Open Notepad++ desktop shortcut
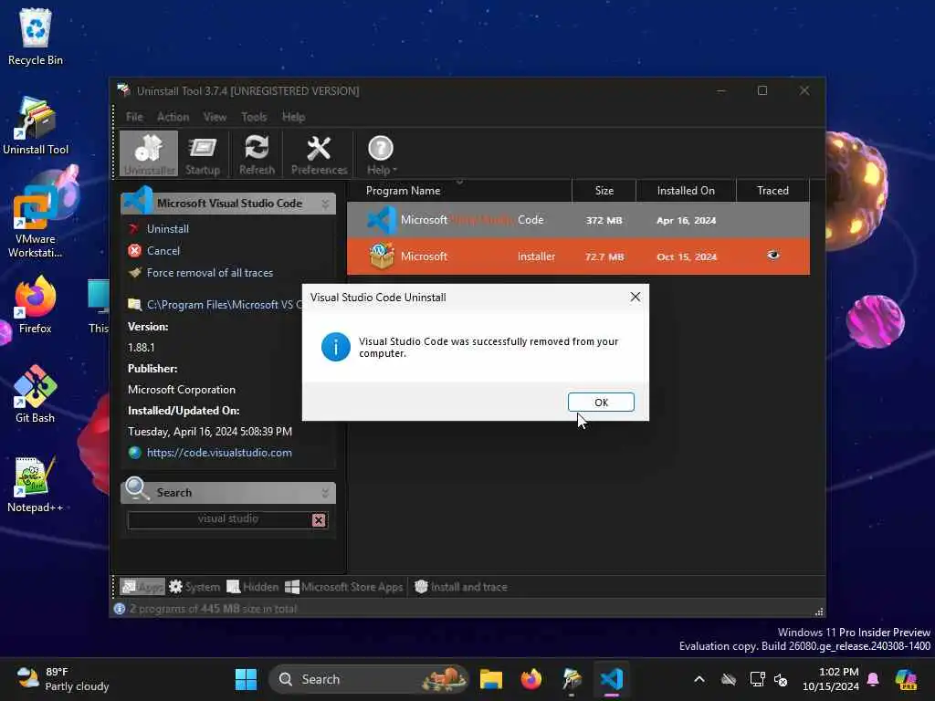Image resolution: width=935 pixels, height=701 pixels. [36, 484]
